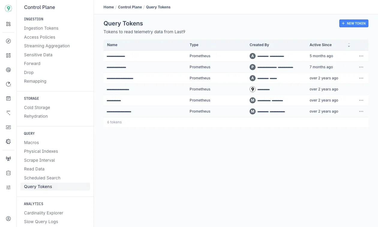Go to Cold Storage settings

(37, 108)
